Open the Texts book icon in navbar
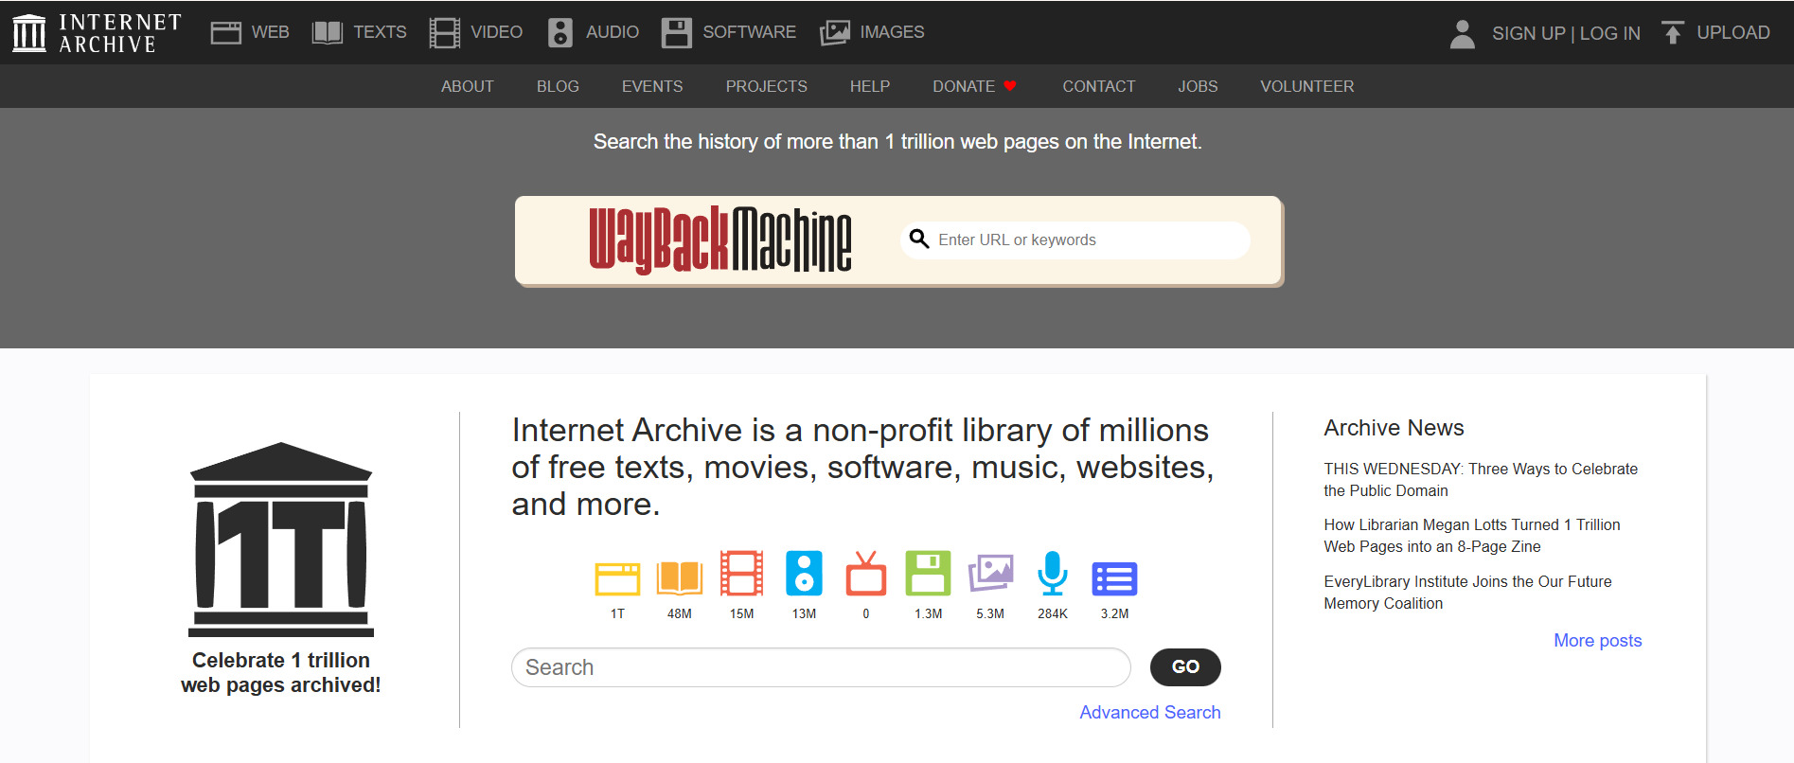Image resolution: width=1794 pixels, height=763 pixels. point(328,33)
